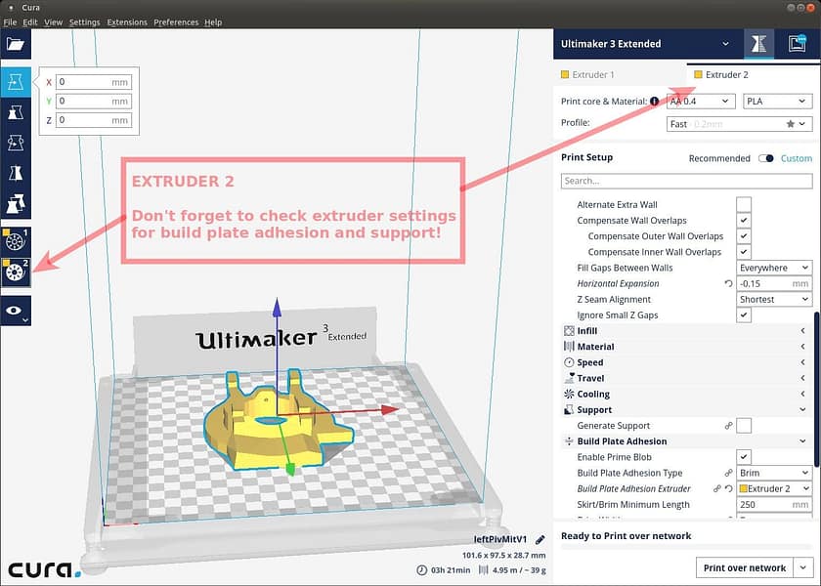
Task: Activate Extruder 2 from the left sidebar
Action: click(x=14, y=272)
